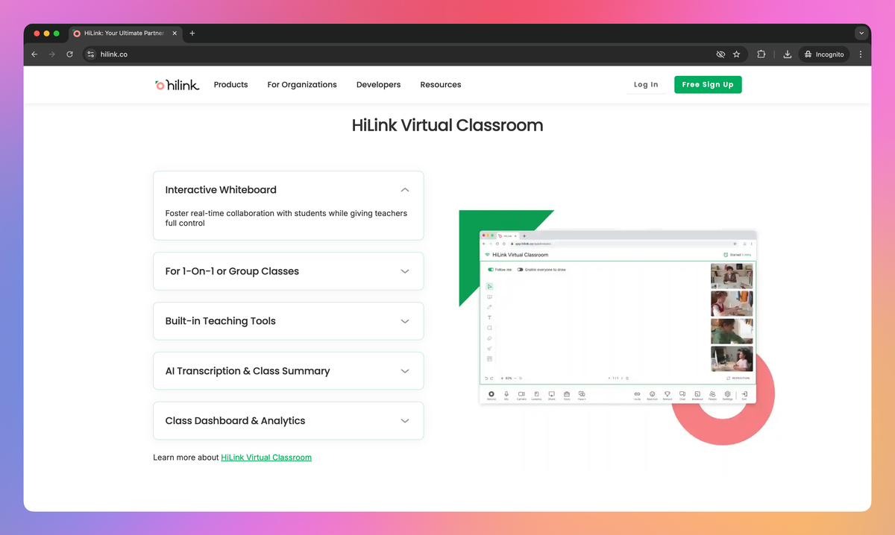The image size is (895, 535).
Task: Toggle Enable everyone to draw switch
Action: [520, 270]
